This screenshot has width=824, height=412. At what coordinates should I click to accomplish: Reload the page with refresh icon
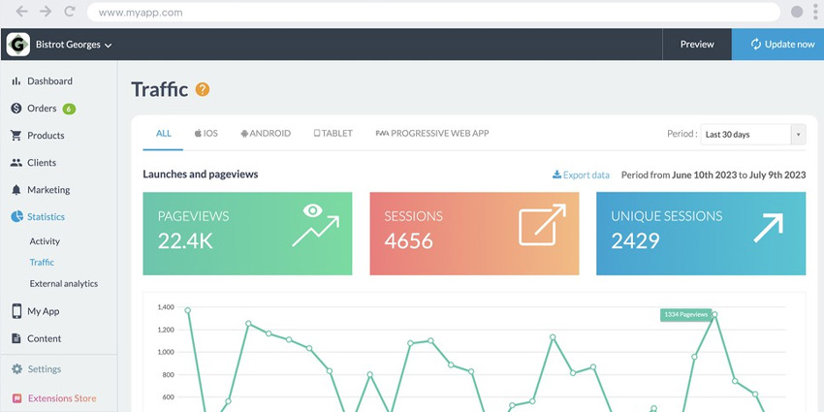click(x=70, y=12)
